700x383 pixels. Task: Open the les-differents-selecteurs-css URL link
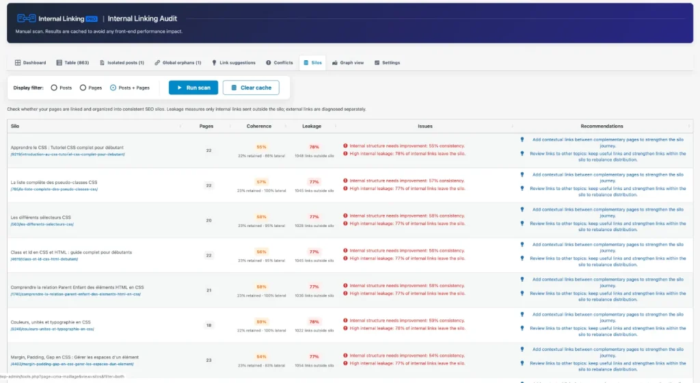click(42, 224)
